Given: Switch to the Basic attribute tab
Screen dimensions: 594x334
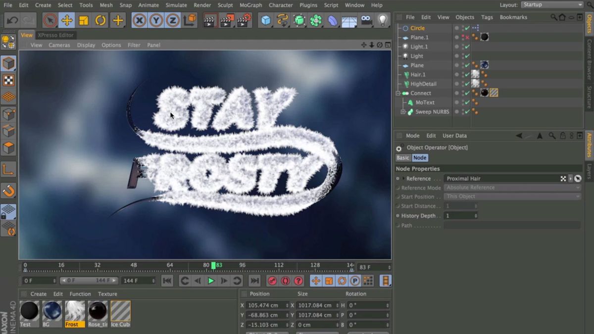Looking at the screenshot, I should click(x=403, y=158).
